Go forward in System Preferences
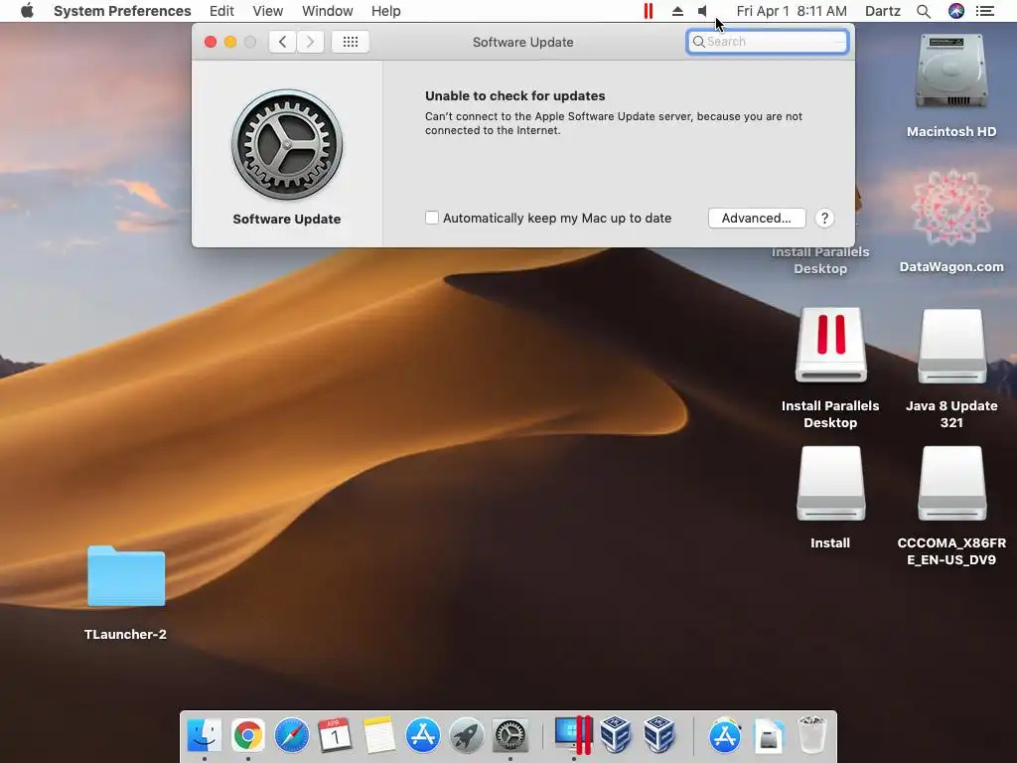 coord(311,42)
